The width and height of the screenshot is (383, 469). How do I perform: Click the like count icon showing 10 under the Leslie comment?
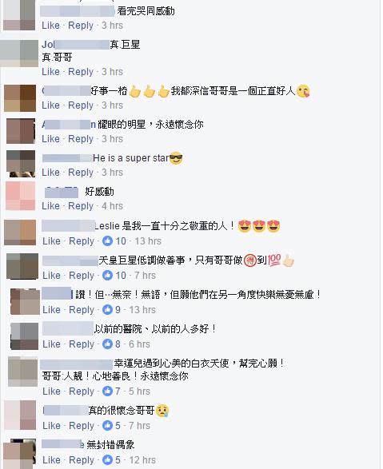click(x=107, y=241)
